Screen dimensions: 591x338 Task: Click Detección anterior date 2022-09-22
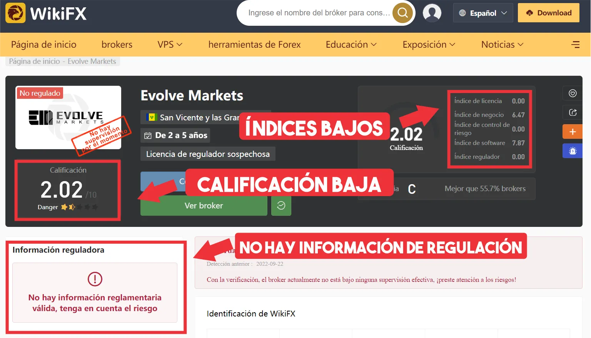270,264
